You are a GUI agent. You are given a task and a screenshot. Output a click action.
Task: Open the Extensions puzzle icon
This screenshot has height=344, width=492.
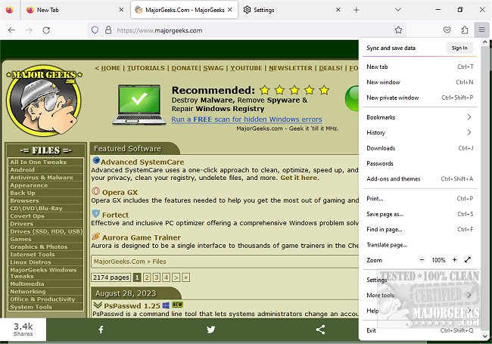[x=465, y=30]
